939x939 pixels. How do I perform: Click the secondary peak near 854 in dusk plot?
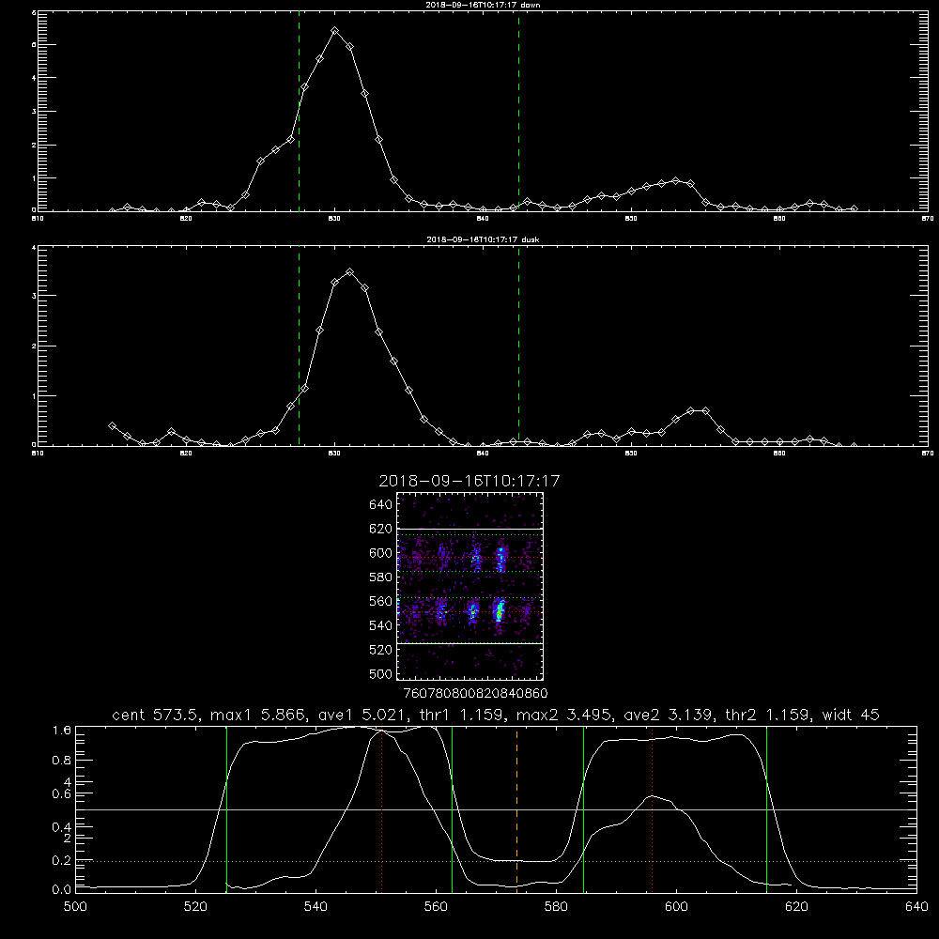(690, 411)
